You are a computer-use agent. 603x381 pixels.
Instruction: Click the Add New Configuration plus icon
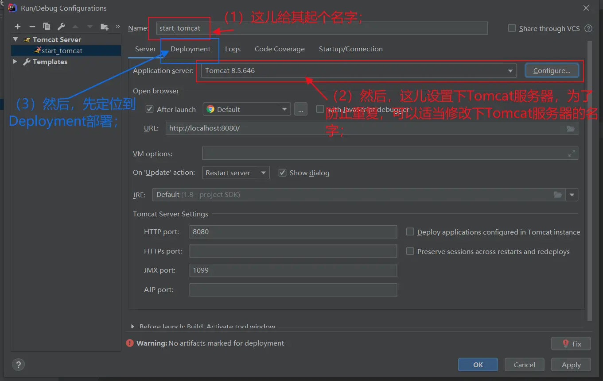[x=18, y=27]
